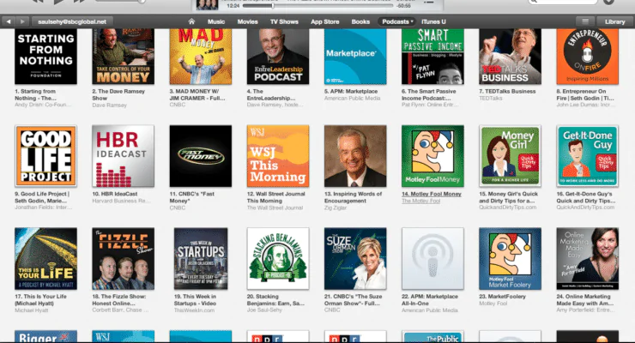
Task: Click '2. The Dave Ramsey Show' title
Action: tap(118, 94)
